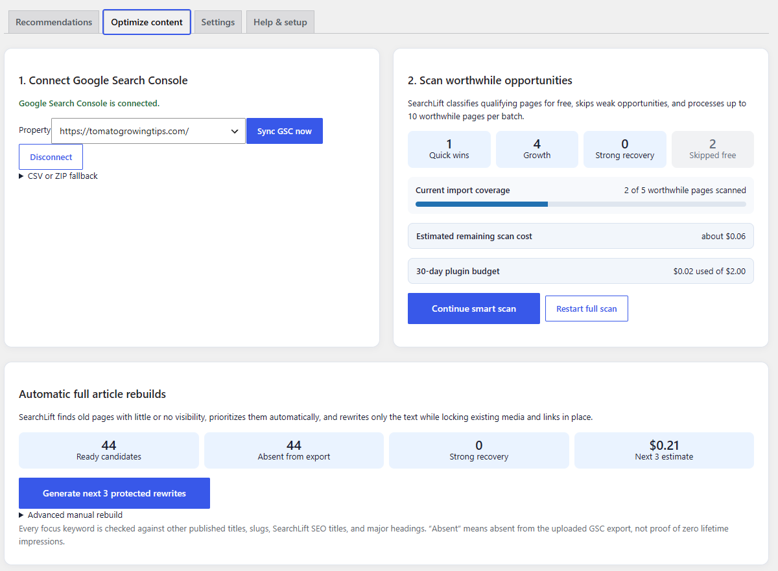Click the Disconnect button

point(51,157)
